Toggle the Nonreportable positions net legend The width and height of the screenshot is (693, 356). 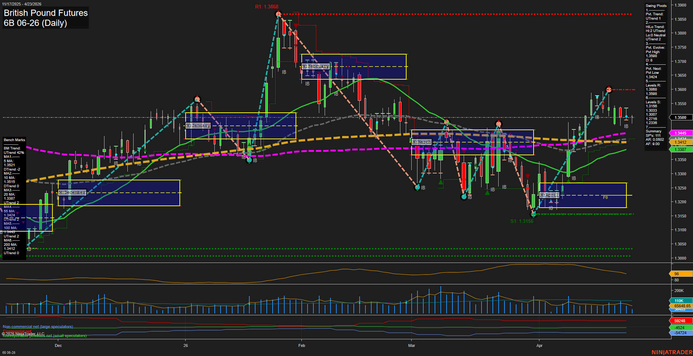pyautogui.click(x=45, y=336)
